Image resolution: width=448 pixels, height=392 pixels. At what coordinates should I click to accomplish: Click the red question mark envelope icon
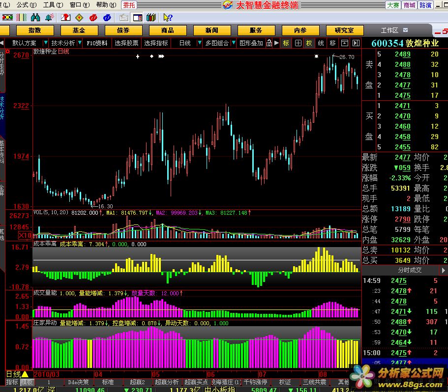click(x=65, y=18)
